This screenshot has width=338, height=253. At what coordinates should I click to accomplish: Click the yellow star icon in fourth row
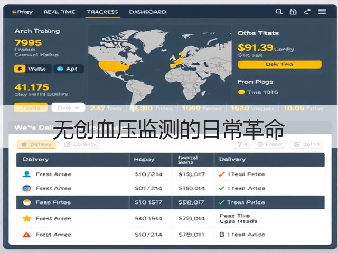pos(27,218)
